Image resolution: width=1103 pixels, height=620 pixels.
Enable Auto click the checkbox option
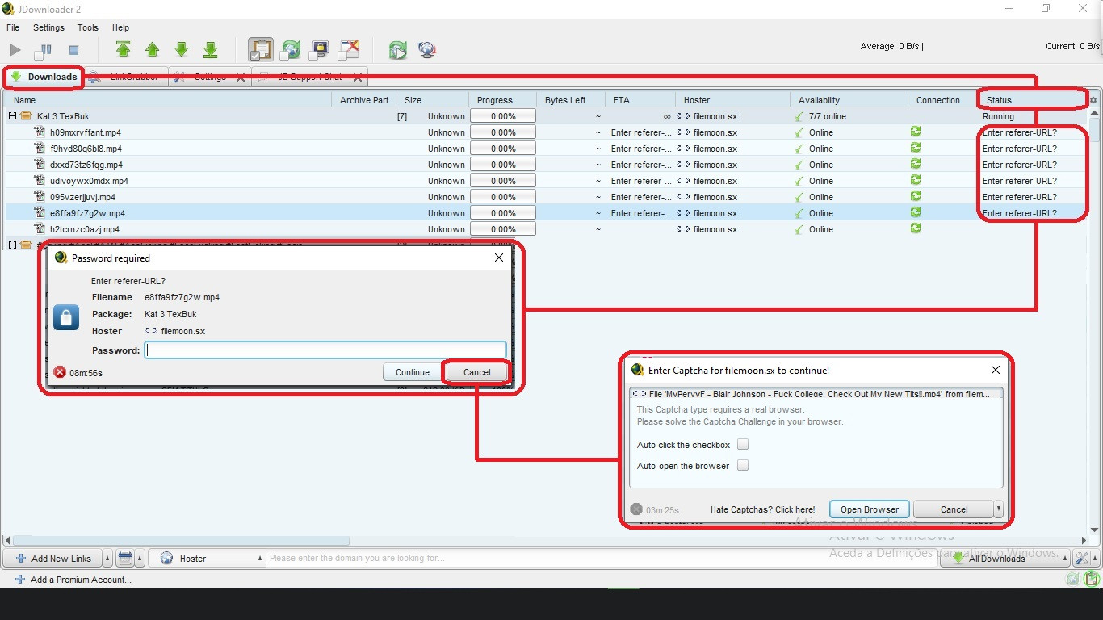coord(743,445)
